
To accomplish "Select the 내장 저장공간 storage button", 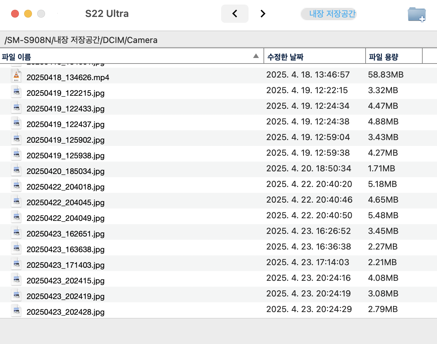I will coord(329,14).
